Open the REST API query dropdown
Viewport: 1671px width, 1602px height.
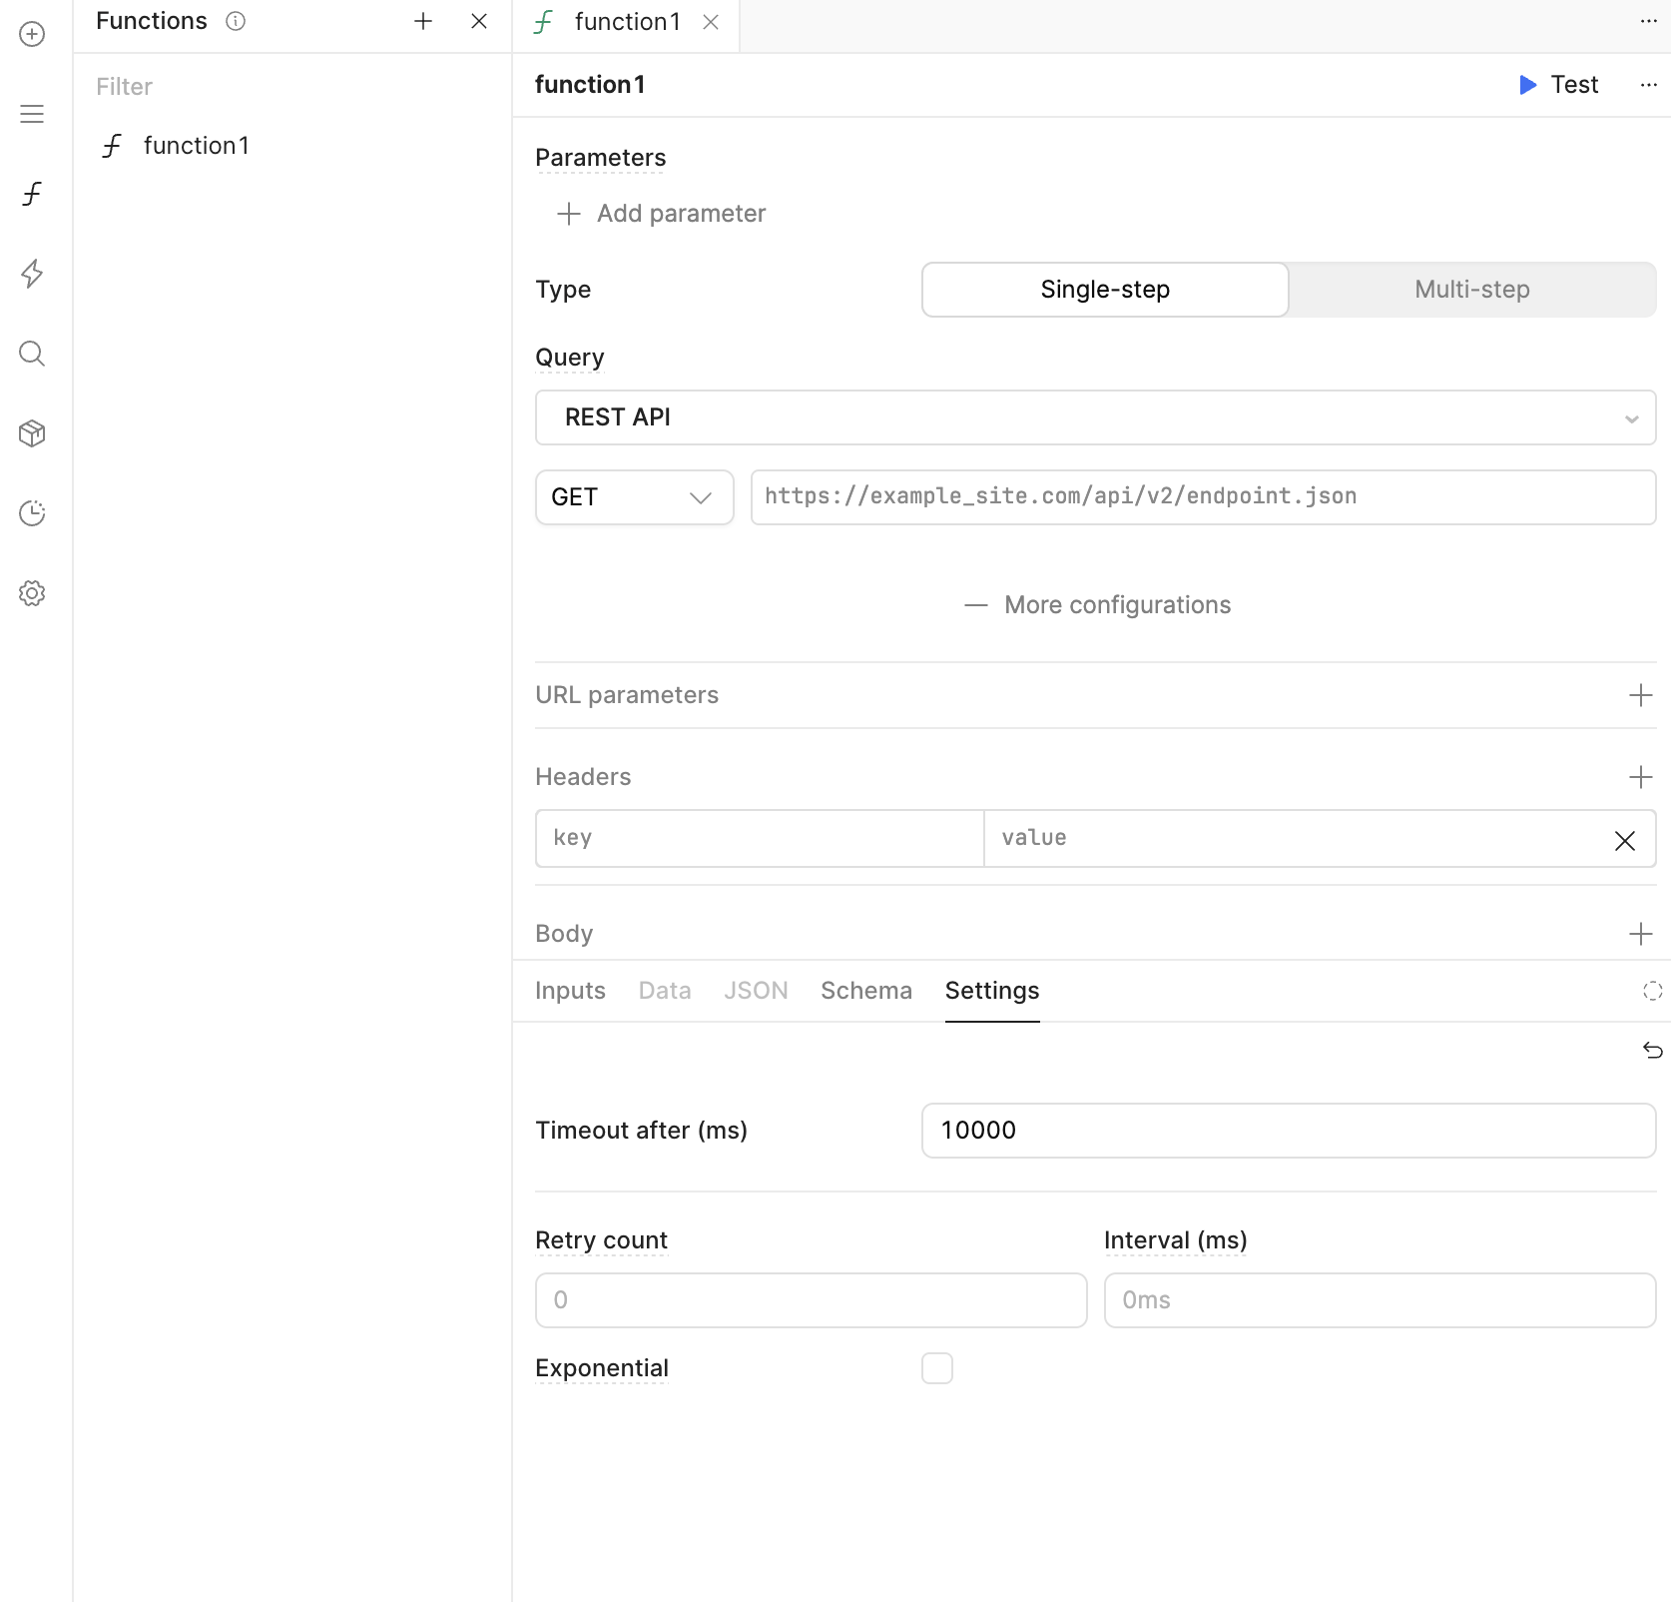[x=1095, y=417]
